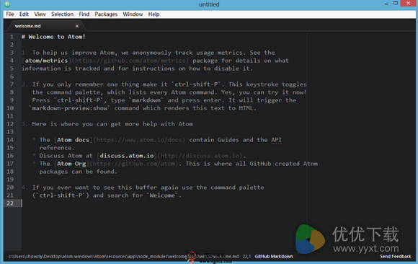The width and height of the screenshot is (418, 264).
Task: Click the https://github.com/atom/metrics URL
Action: point(130,61)
